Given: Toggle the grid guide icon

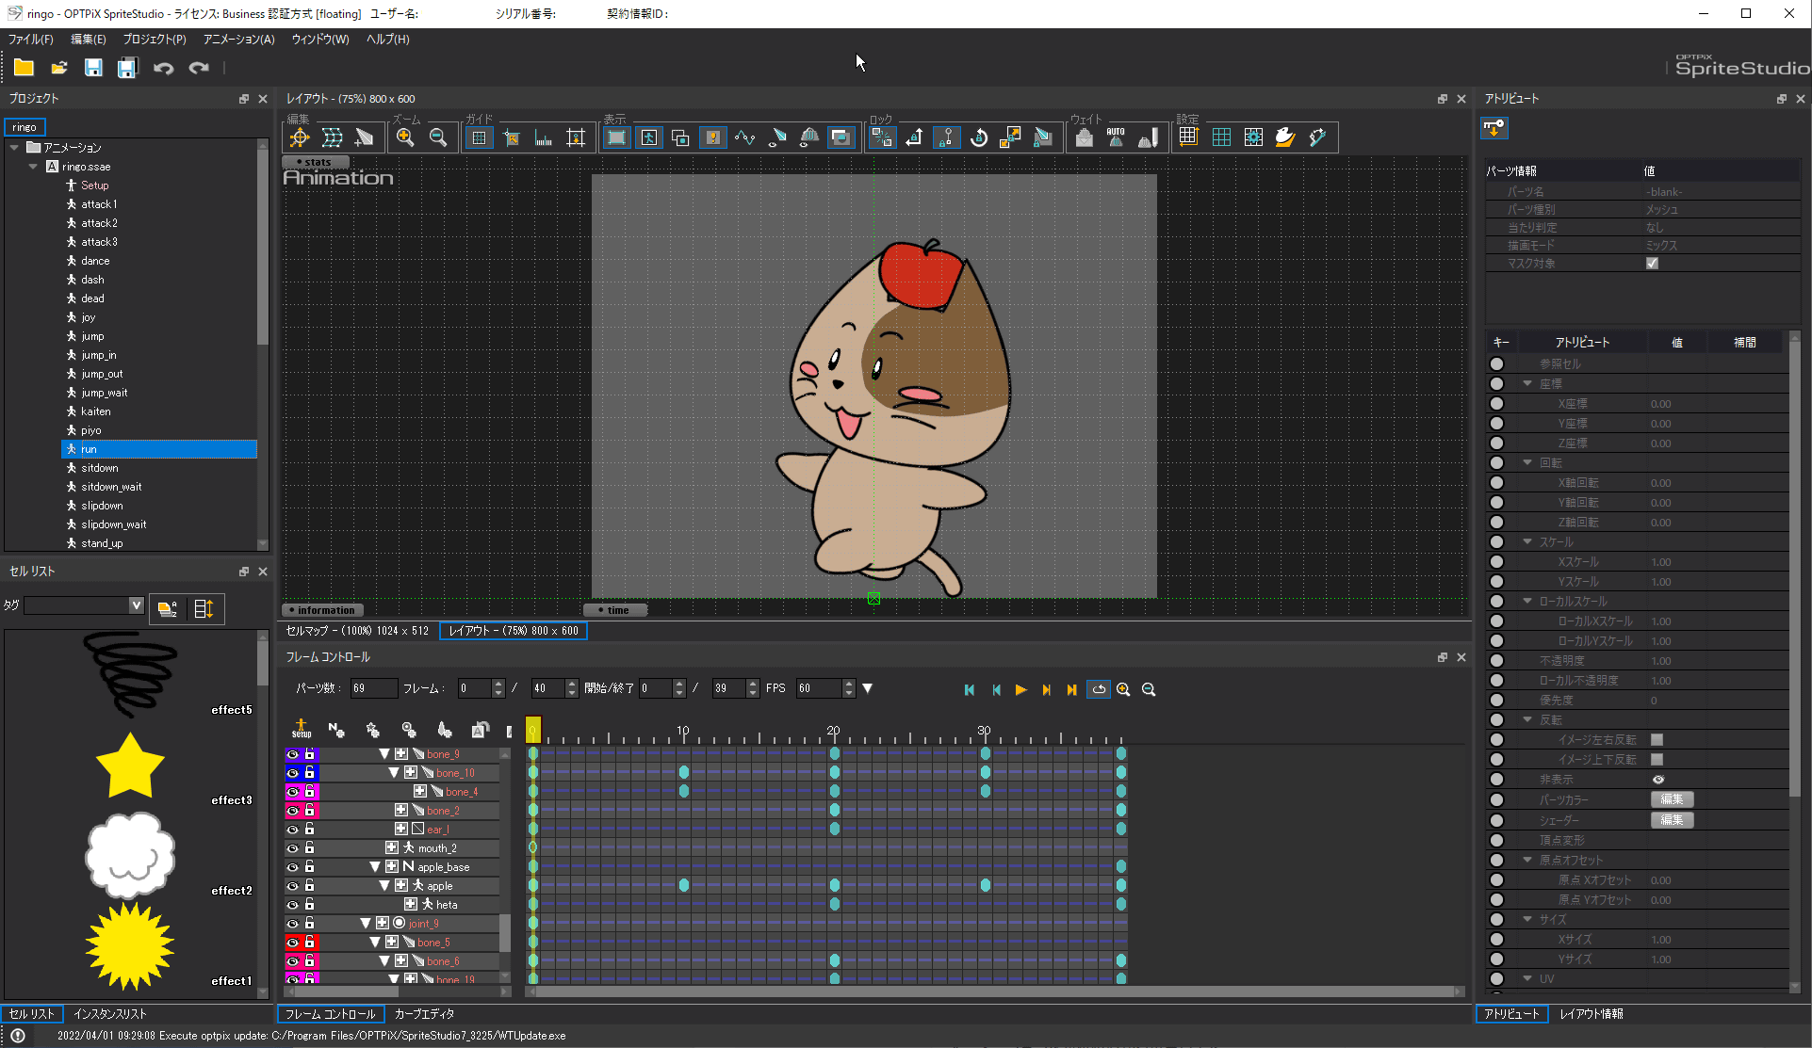Looking at the screenshot, I should (x=480, y=137).
